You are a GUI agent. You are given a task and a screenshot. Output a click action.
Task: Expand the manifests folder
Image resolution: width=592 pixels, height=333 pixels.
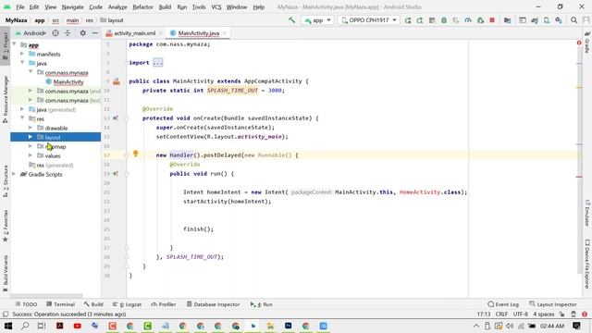pyautogui.click(x=22, y=54)
